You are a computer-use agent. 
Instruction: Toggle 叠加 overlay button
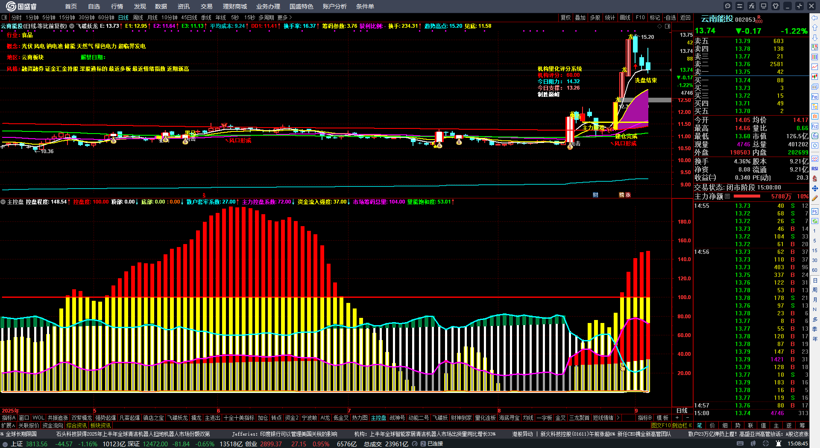tap(580, 17)
